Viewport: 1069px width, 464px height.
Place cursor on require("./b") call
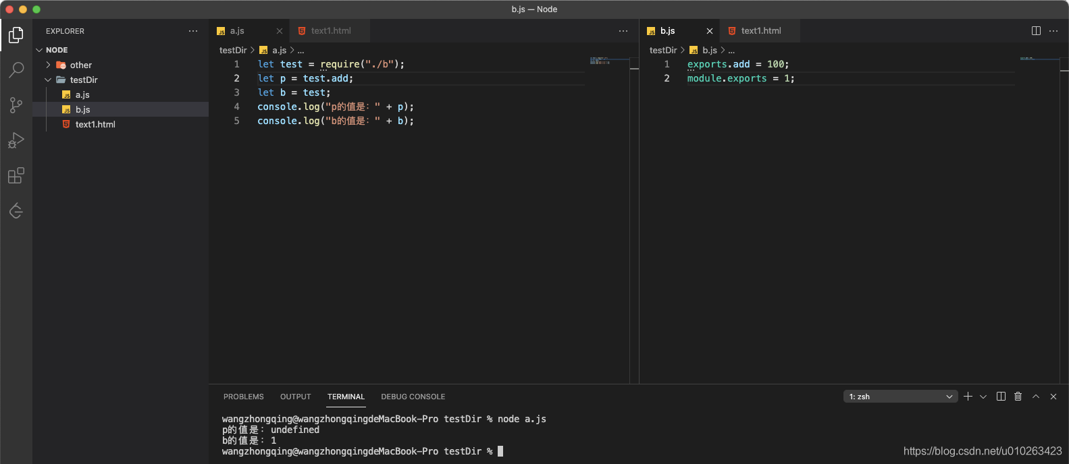(x=359, y=64)
